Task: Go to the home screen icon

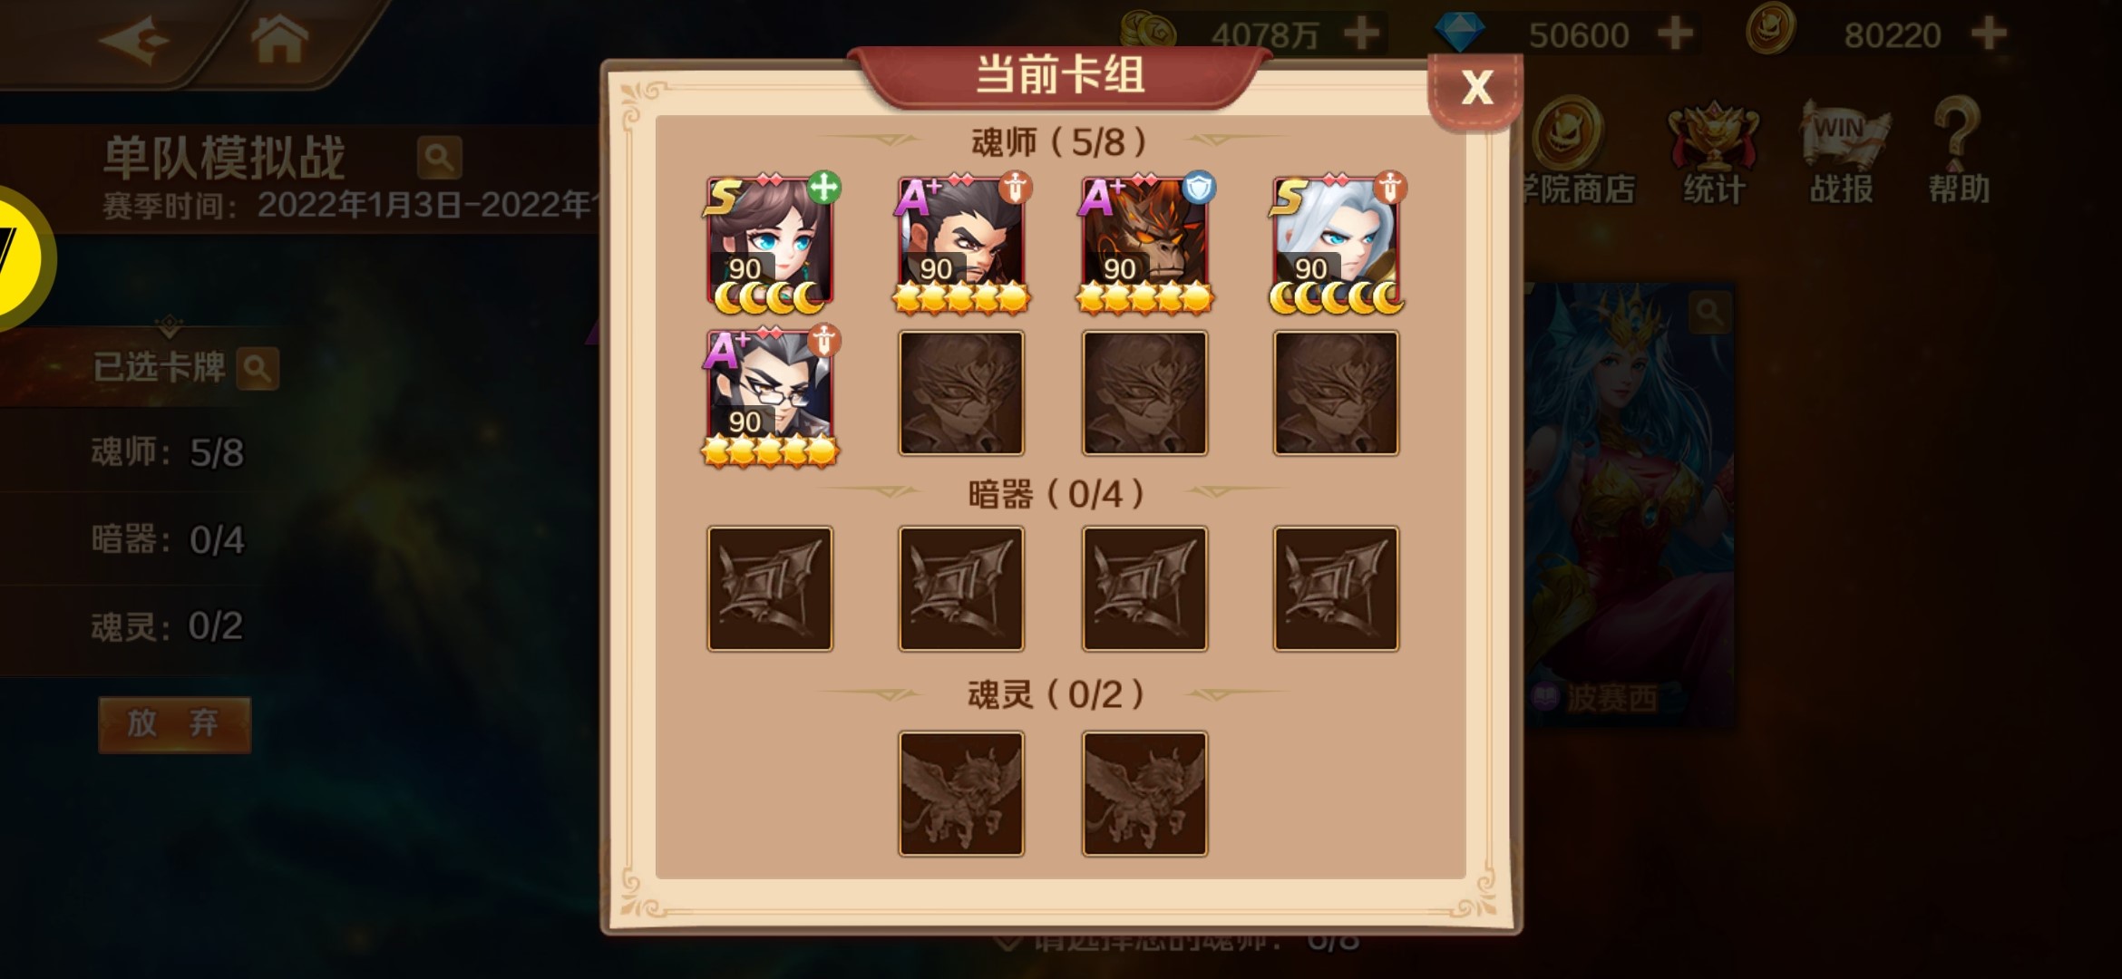Action: pyautogui.click(x=279, y=39)
